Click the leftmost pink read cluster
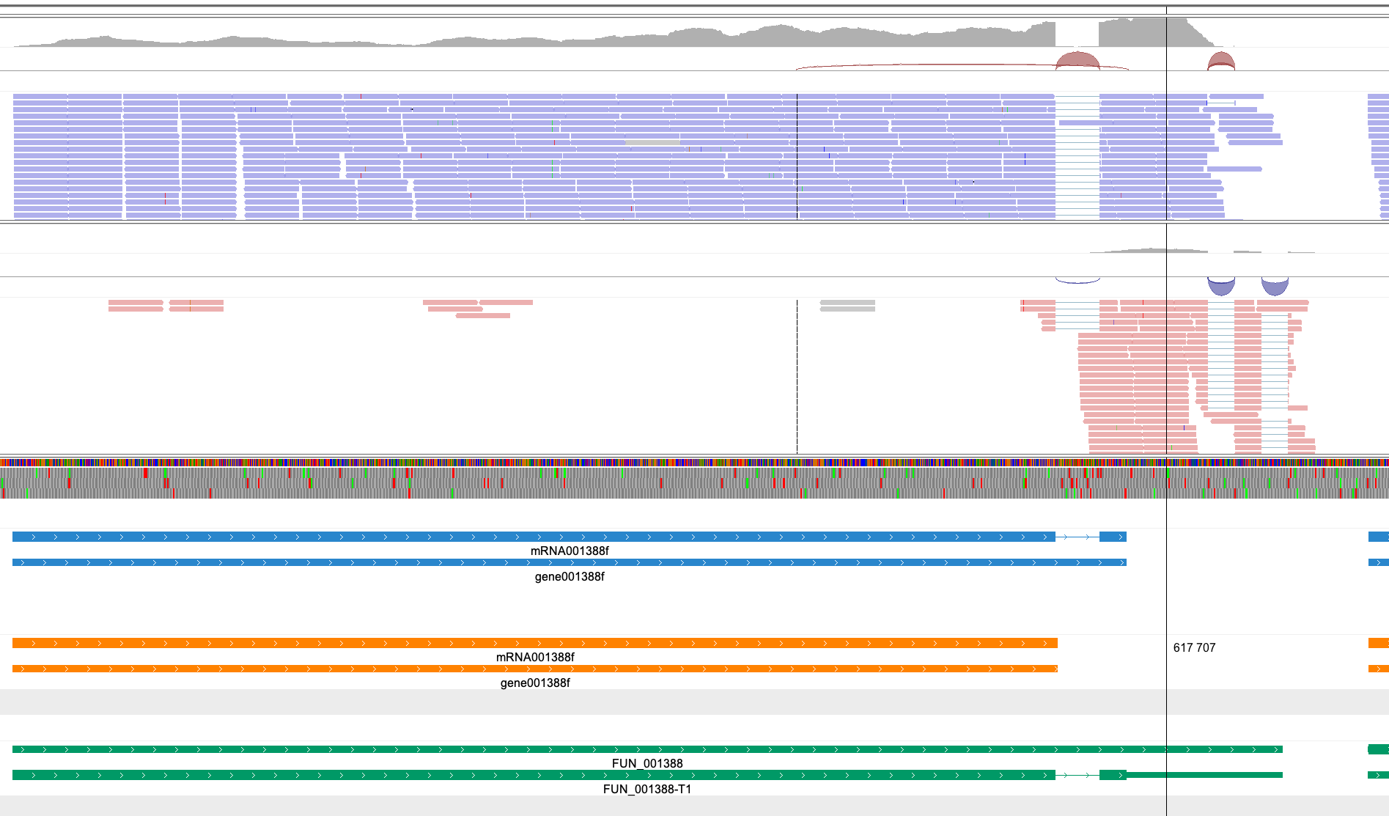The image size is (1389, 816). pos(136,305)
